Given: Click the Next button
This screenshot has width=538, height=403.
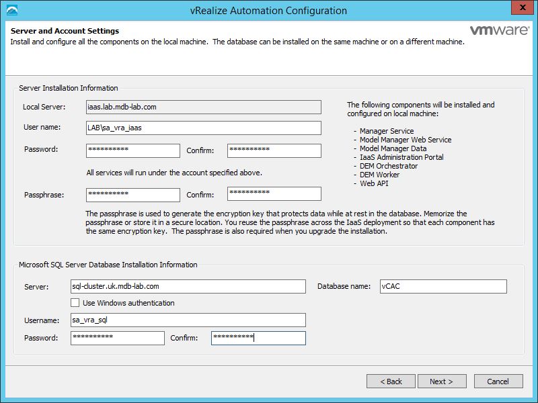Looking at the screenshot, I should pos(440,381).
